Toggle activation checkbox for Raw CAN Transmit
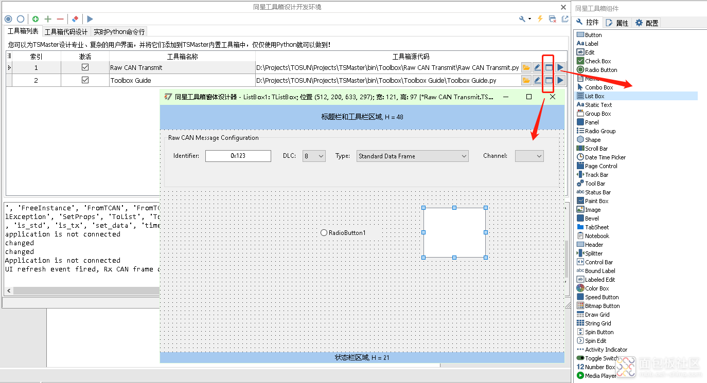Viewport: 707px width, 383px height. (x=85, y=67)
